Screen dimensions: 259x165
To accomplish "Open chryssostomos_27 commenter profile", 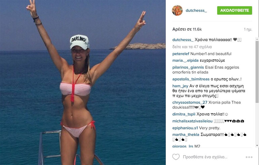I will [x=190, y=102].
